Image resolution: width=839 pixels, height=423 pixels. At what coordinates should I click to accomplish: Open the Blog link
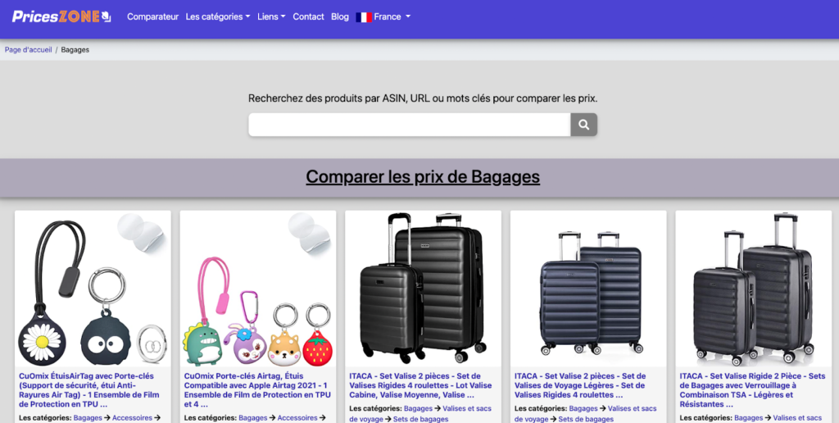340,16
